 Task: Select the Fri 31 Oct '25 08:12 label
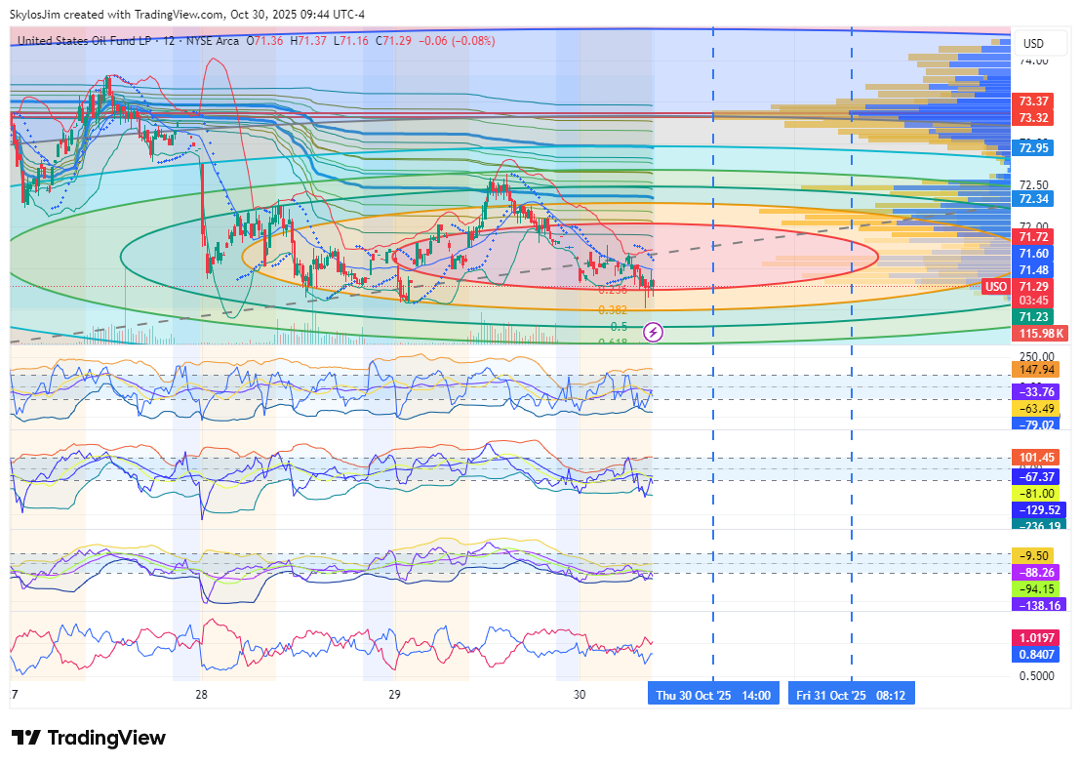tap(851, 696)
